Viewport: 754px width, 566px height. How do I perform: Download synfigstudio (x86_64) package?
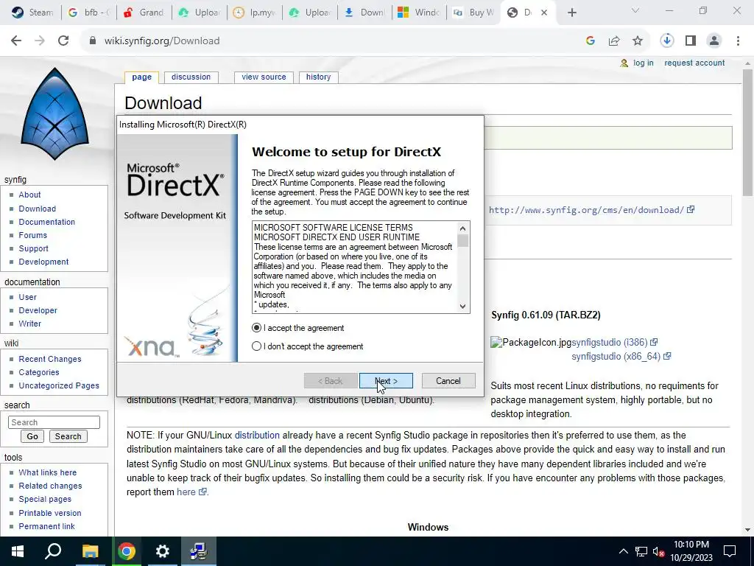tap(621, 356)
